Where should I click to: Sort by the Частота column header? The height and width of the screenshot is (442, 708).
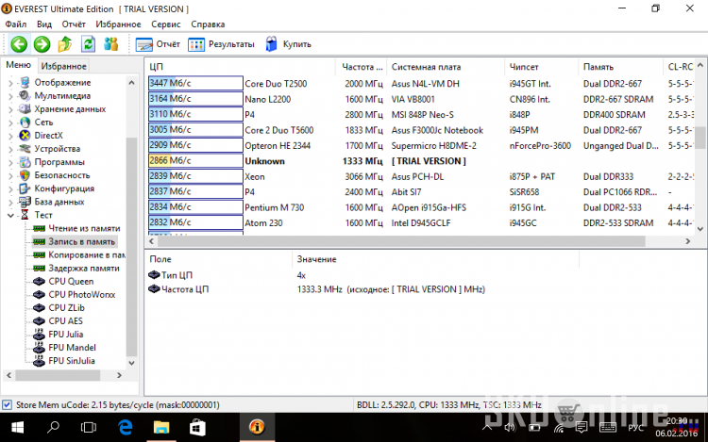(362, 67)
